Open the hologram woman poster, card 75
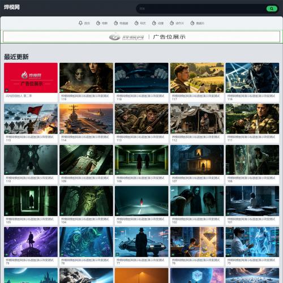This screenshot has width=283, height=283. click(x=252, y=242)
